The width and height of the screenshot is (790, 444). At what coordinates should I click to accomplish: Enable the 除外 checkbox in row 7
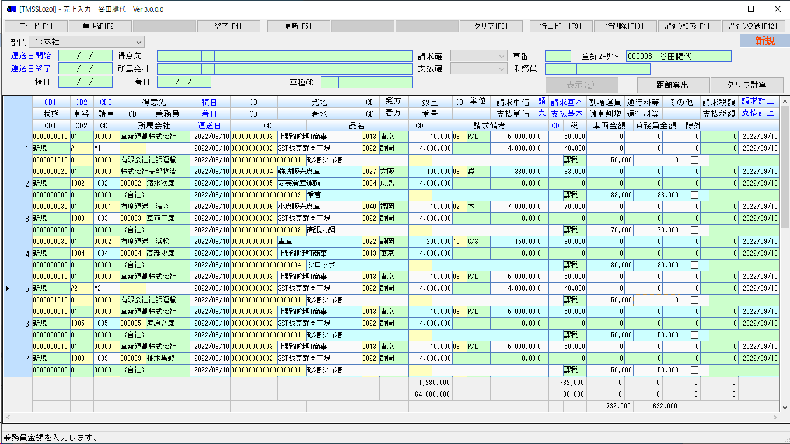pos(694,370)
